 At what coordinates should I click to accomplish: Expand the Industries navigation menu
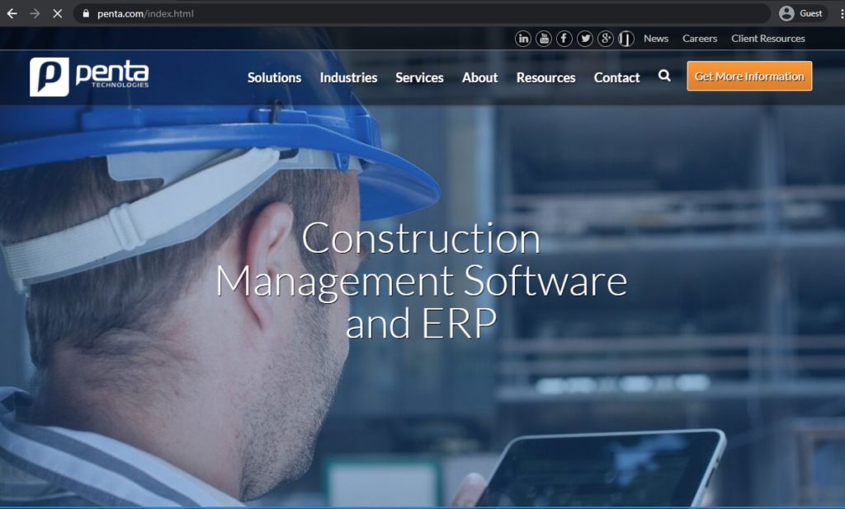click(x=349, y=77)
